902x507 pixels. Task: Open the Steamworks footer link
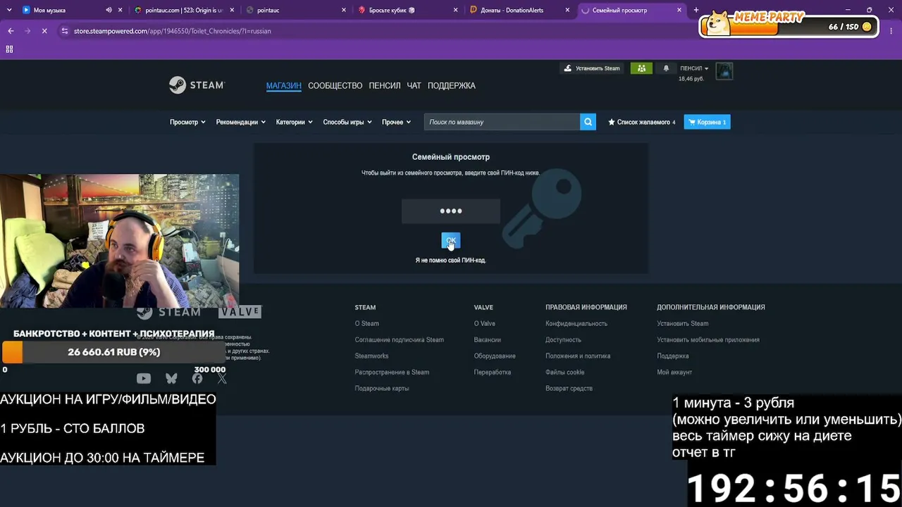click(x=371, y=356)
